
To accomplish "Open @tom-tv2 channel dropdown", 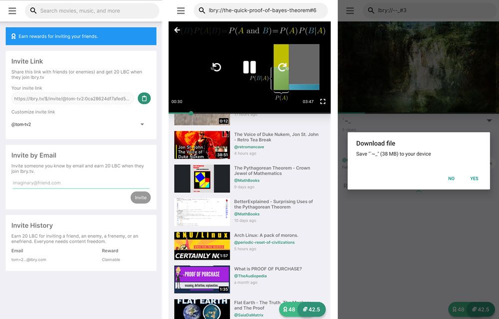I will tap(78, 124).
